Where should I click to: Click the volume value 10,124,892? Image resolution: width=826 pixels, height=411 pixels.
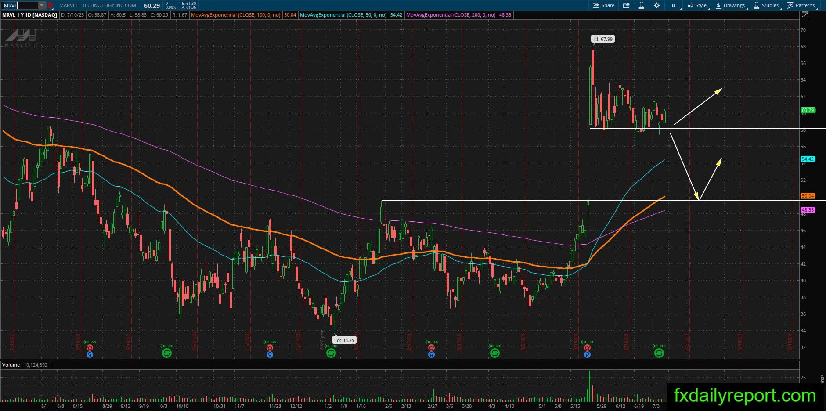(x=36, y=365)
